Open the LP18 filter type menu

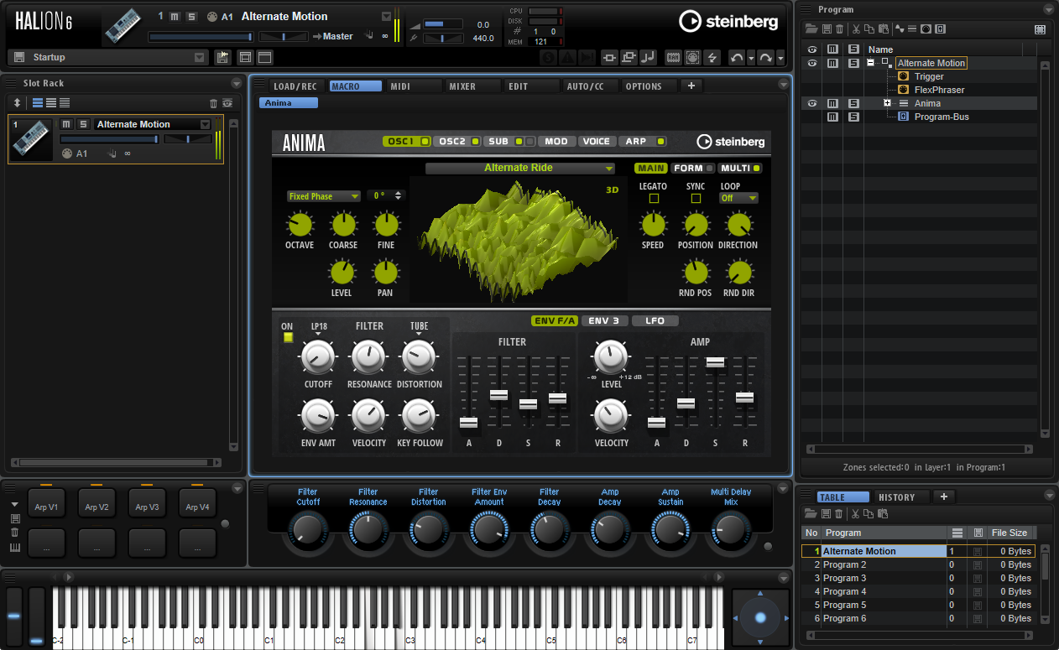pos(318,329)
